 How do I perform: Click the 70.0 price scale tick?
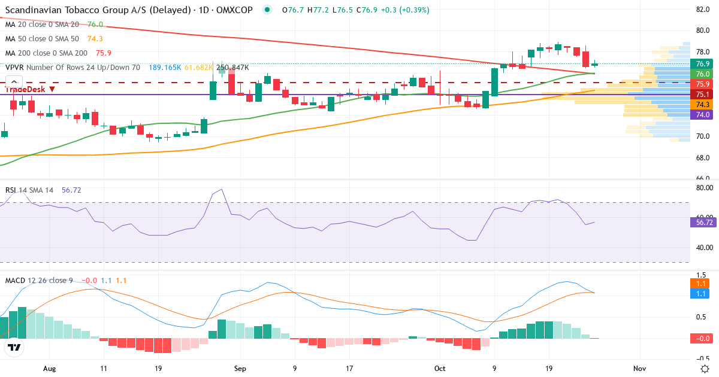pos(703,136)
